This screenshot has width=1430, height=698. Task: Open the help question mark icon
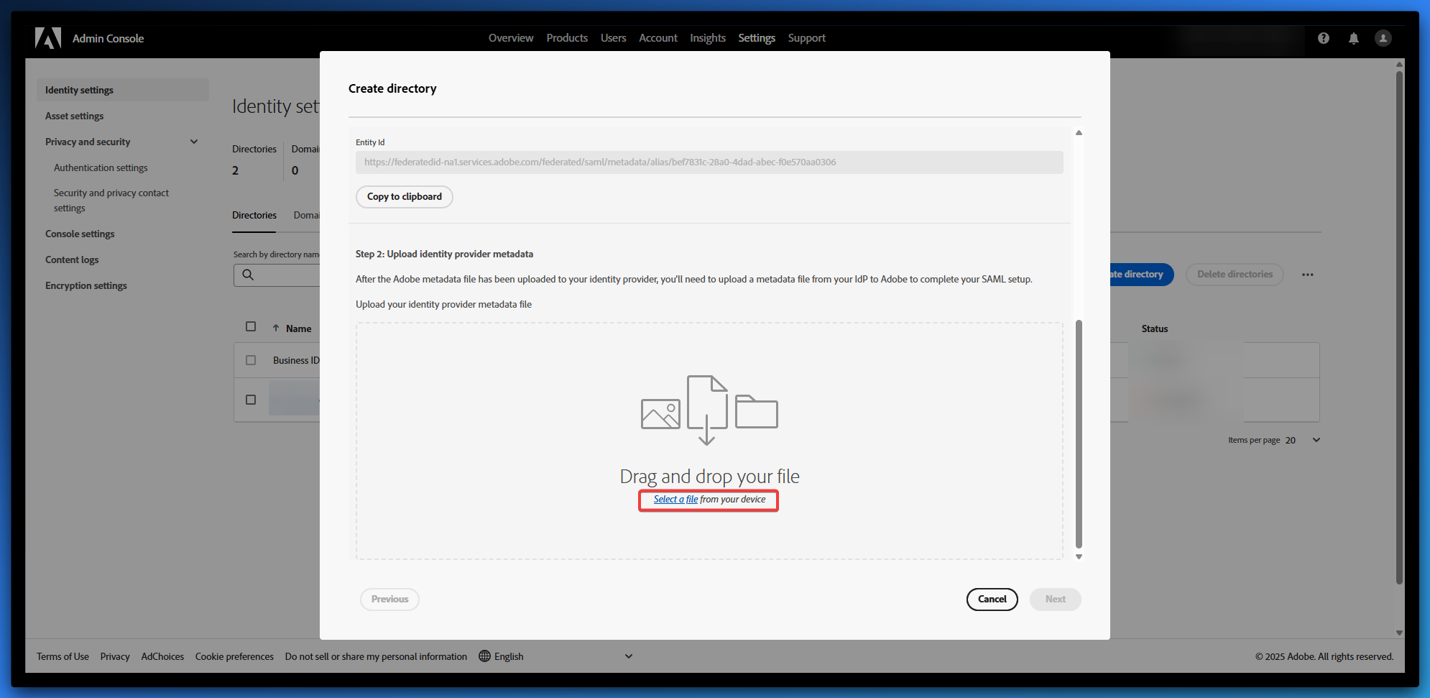1323,38
